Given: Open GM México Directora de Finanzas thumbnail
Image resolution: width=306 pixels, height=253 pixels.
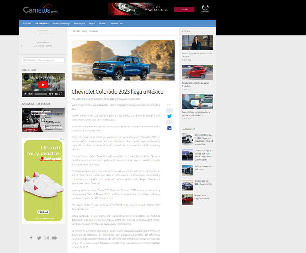Looking at the screenshot, I should click(x=197, y=43).
